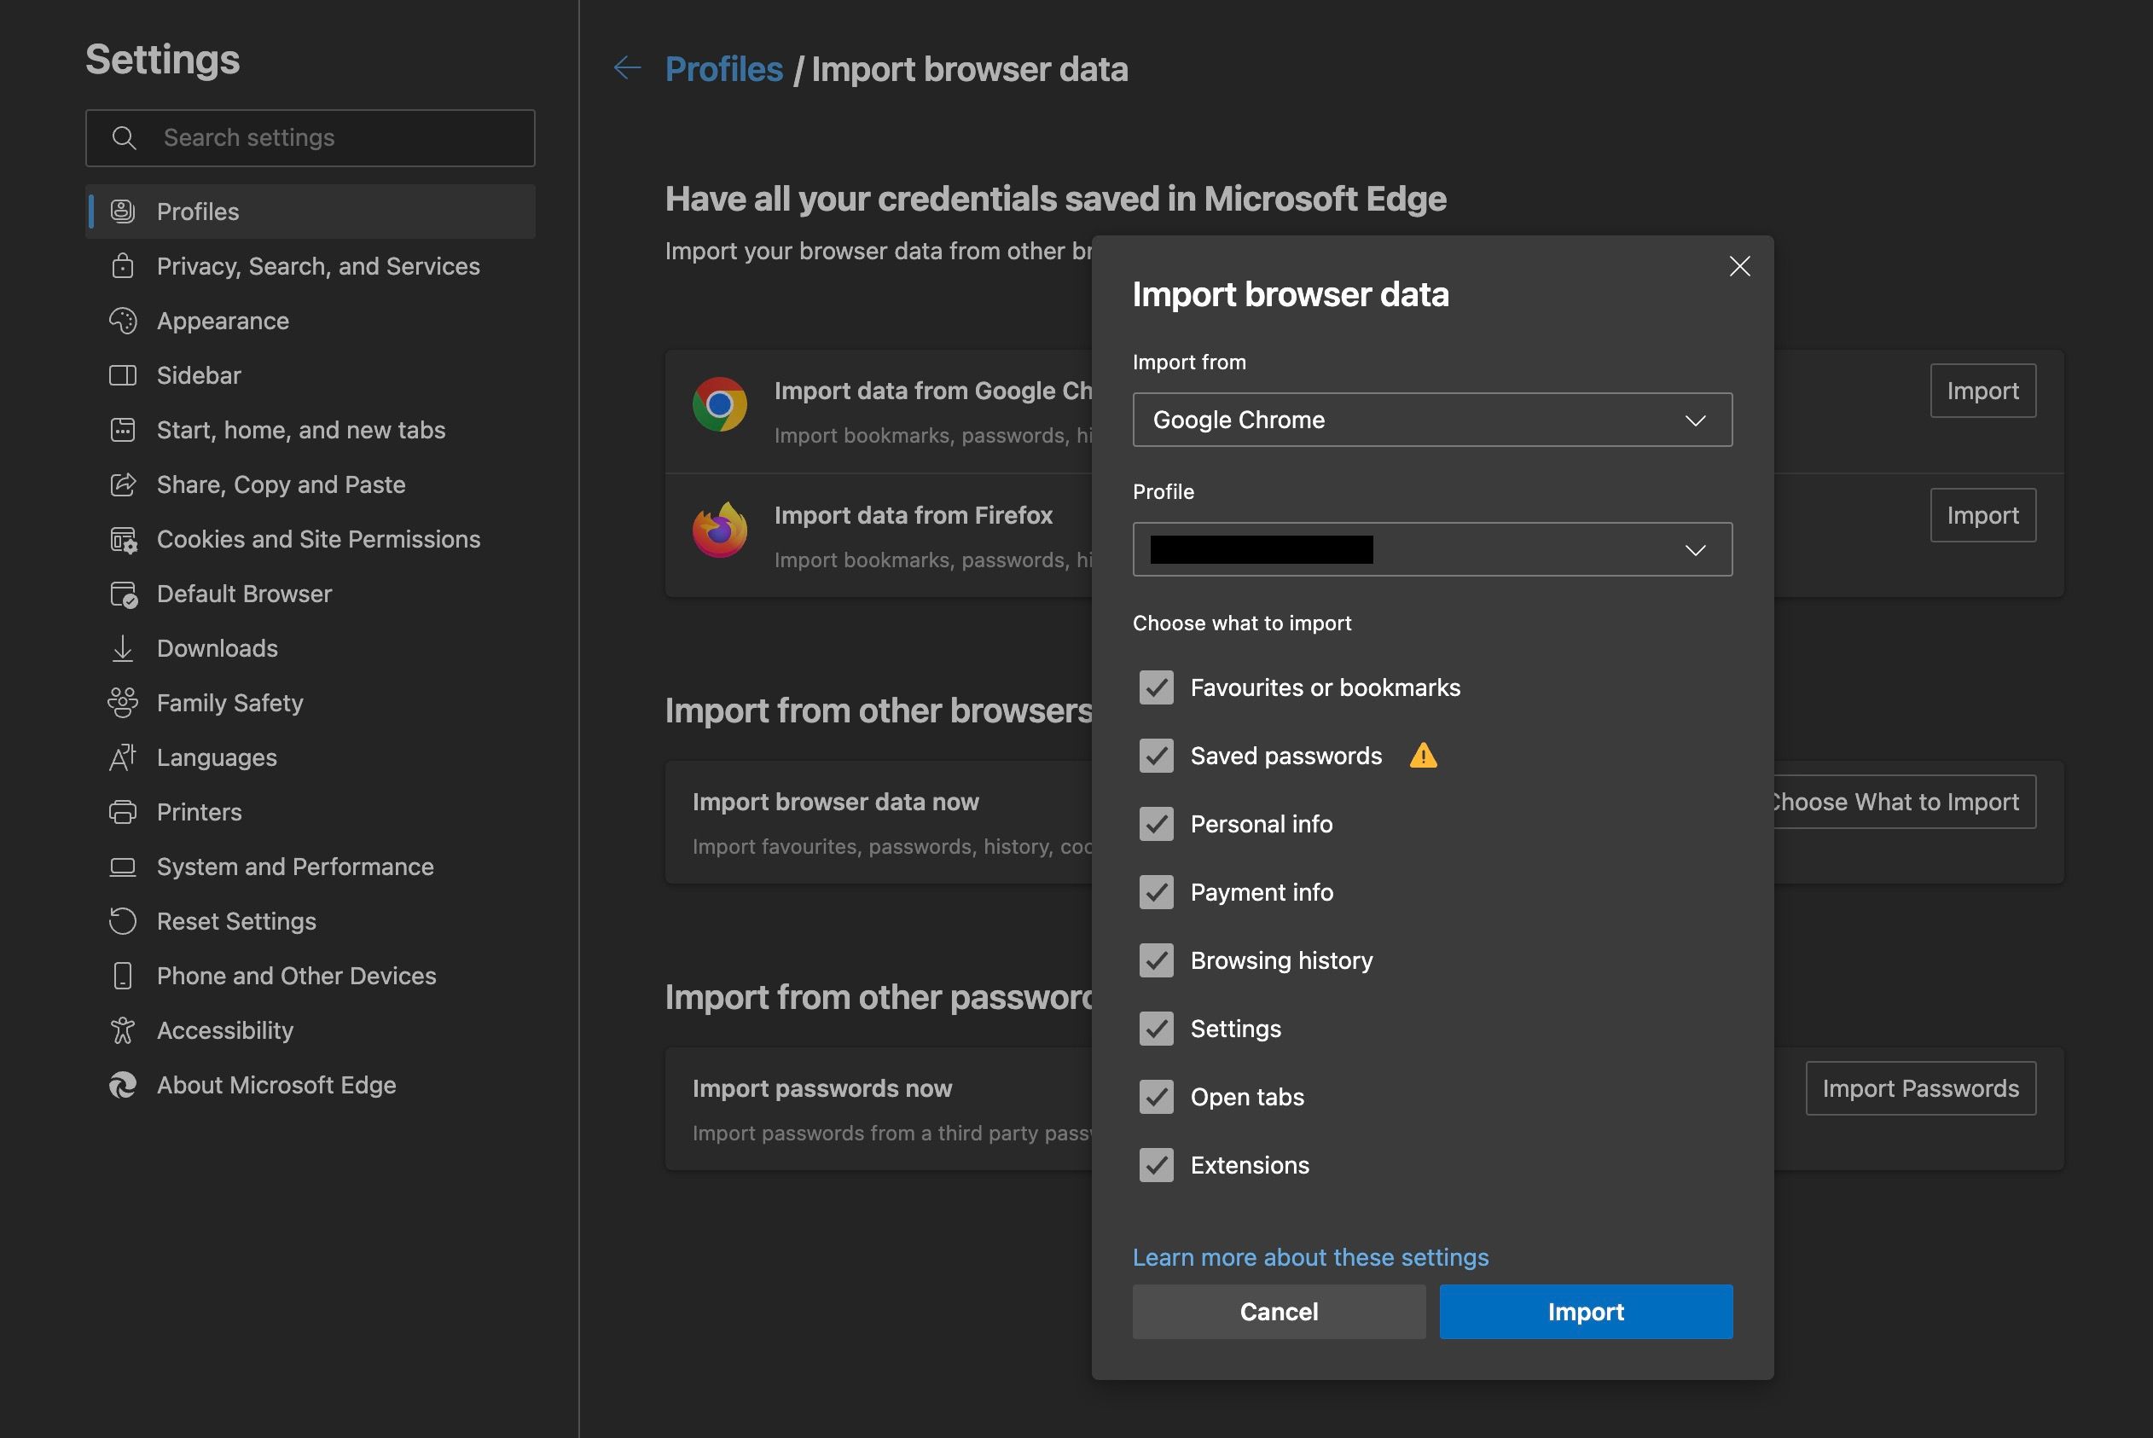Uncheck the Open tabs import option
2153x1438 pixels.
coord(1157,1097)
